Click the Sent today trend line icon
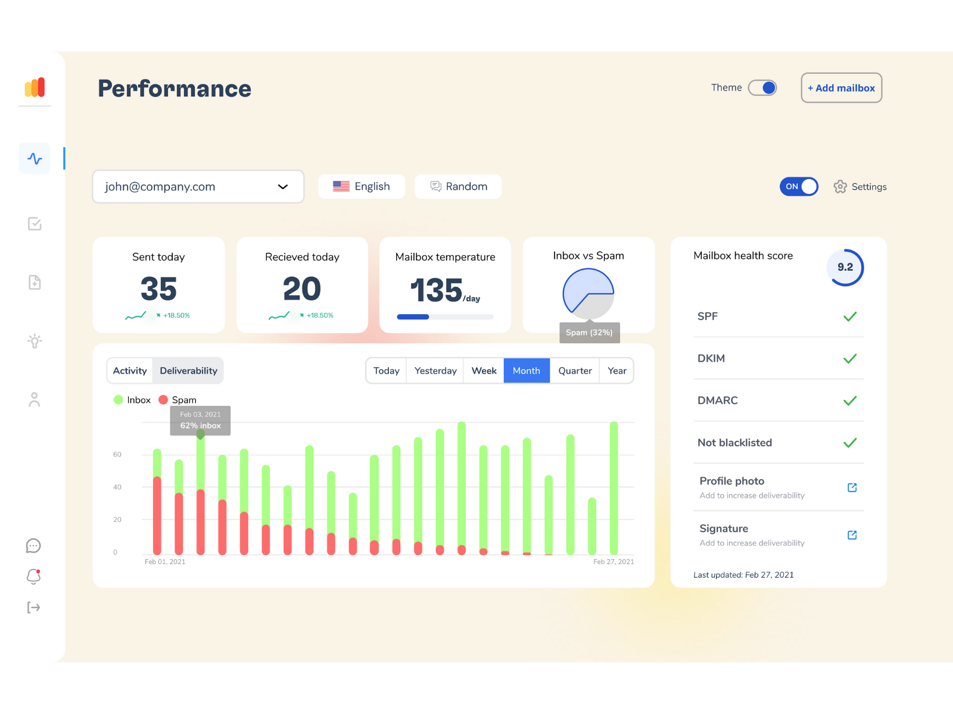Viewport: 953px width, 714px height. pos(136,315)
